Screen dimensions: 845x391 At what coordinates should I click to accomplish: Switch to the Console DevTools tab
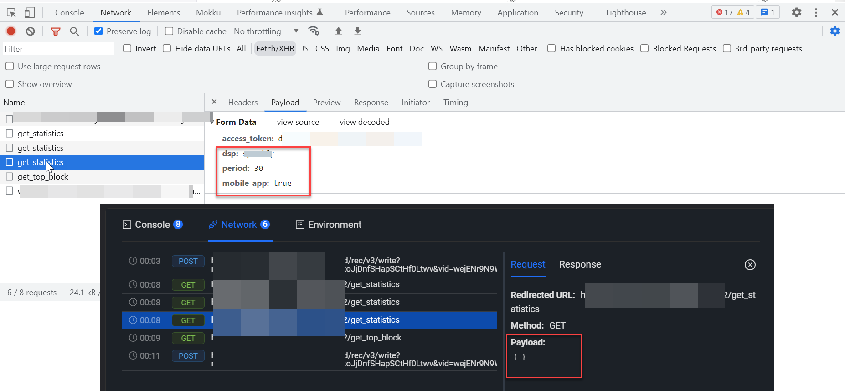[x=69, y=12]
